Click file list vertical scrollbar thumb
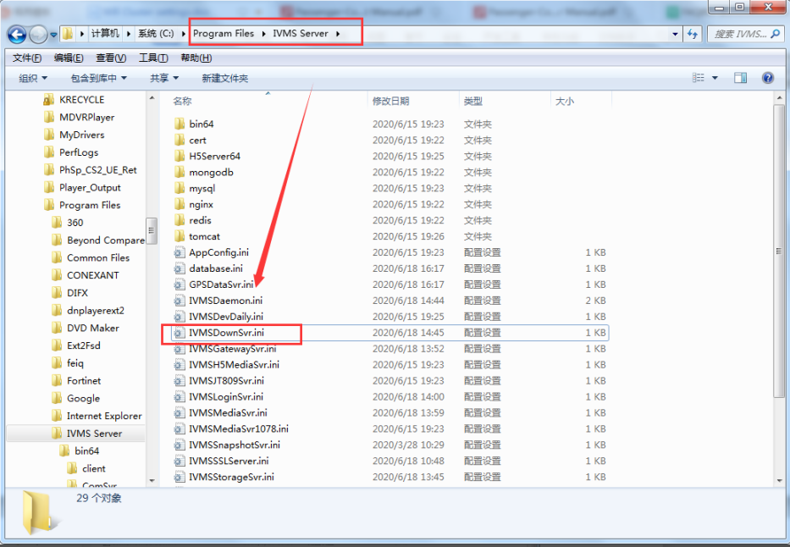 (x=779, y=251)
